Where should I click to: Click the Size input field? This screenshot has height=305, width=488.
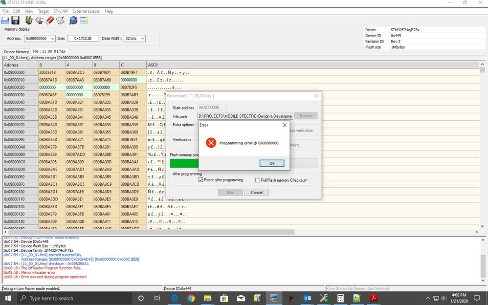point(83,38)
